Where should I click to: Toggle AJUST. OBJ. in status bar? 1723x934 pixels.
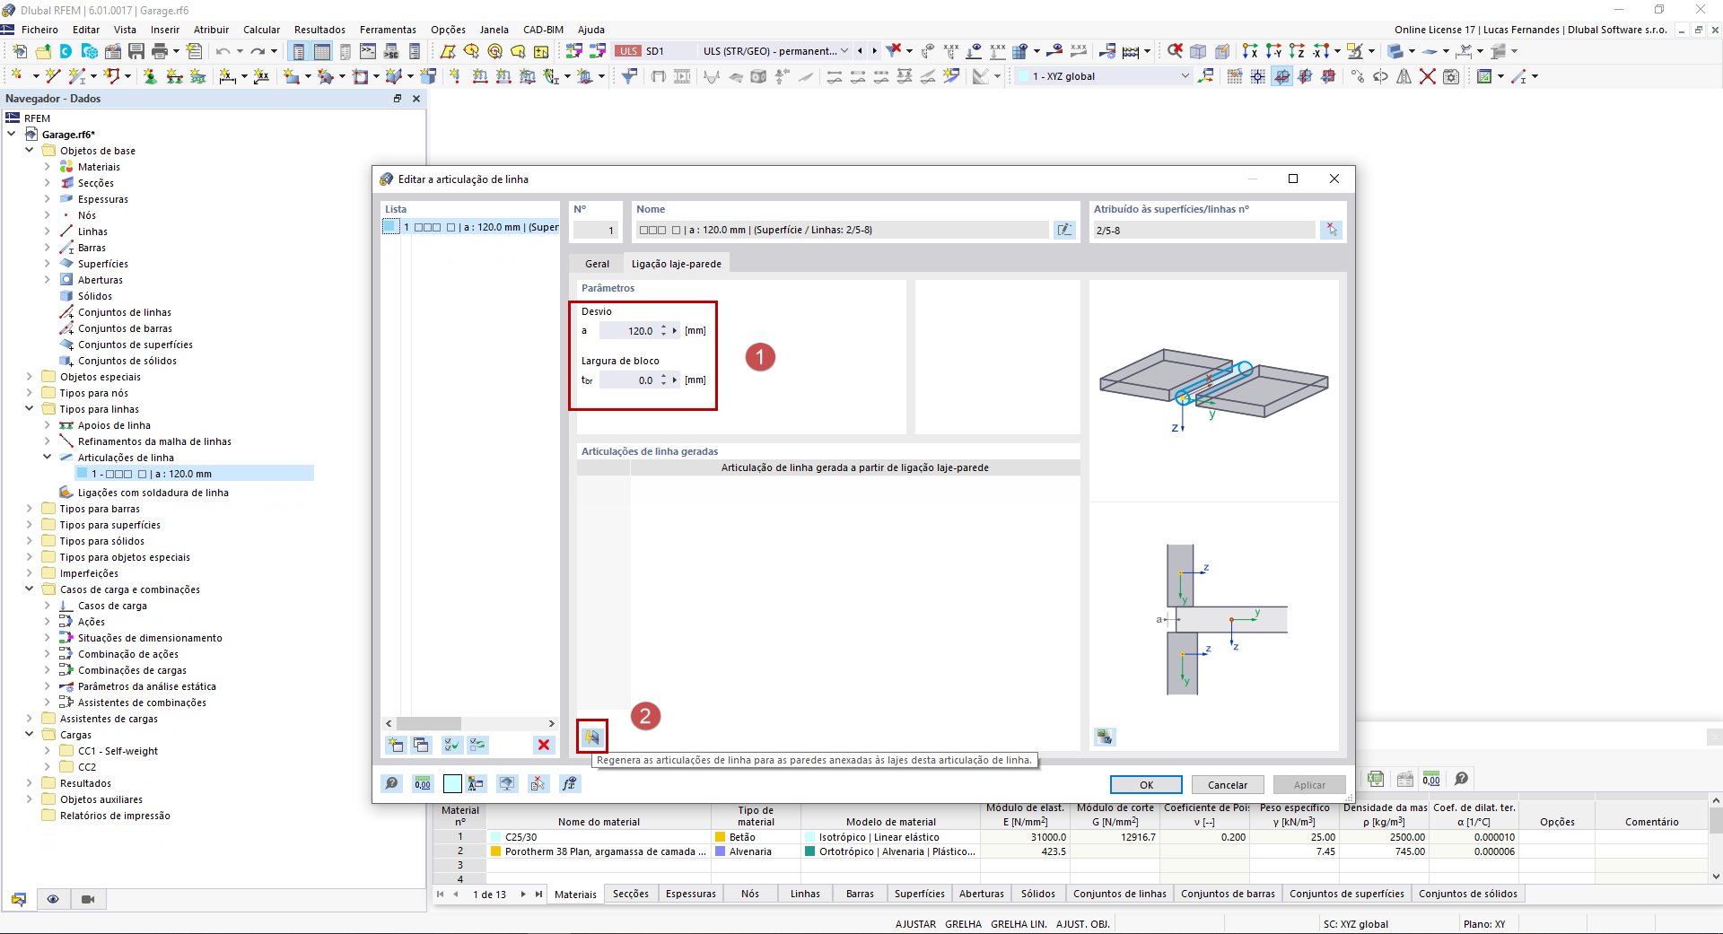[x=1083, y=924]
